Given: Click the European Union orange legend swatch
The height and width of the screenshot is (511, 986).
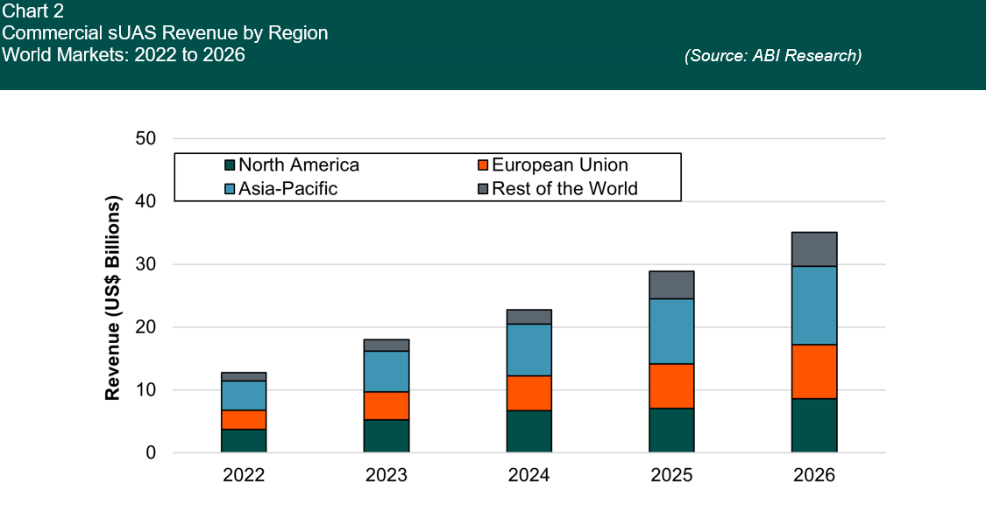Looking at the screenshot, I should (483, 166).
